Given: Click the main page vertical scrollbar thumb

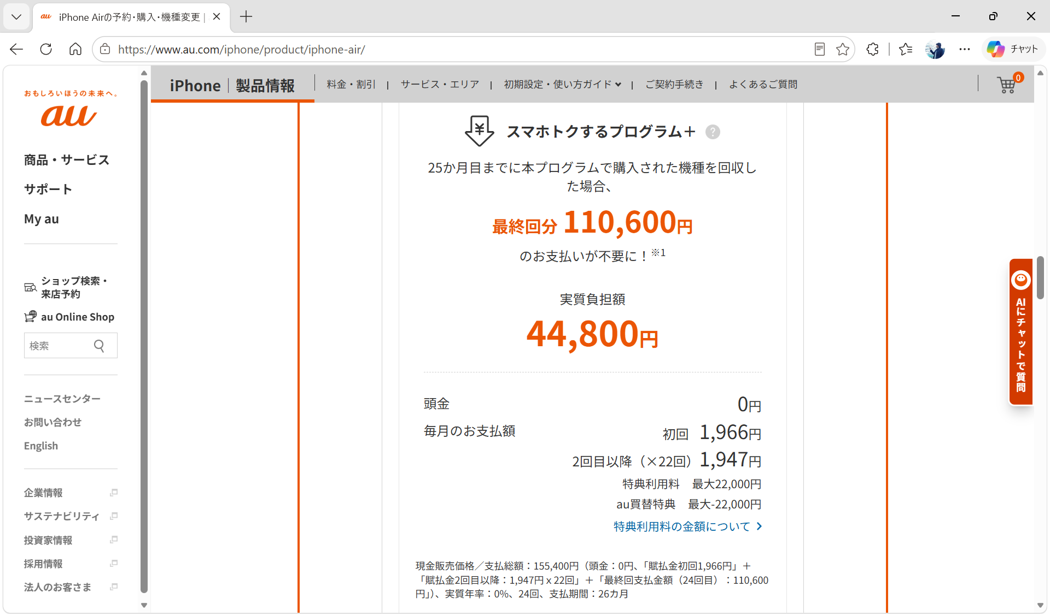Looking at the screenshot, I should [x=1040, y=277].
